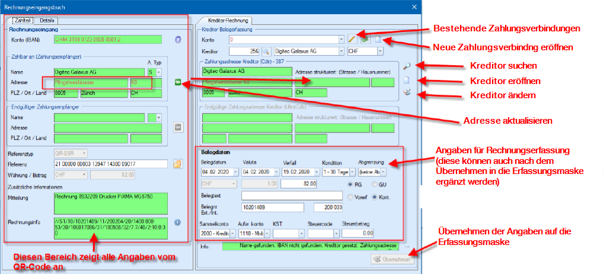Click the Kreditor number field showing 256

pos(245,51)
